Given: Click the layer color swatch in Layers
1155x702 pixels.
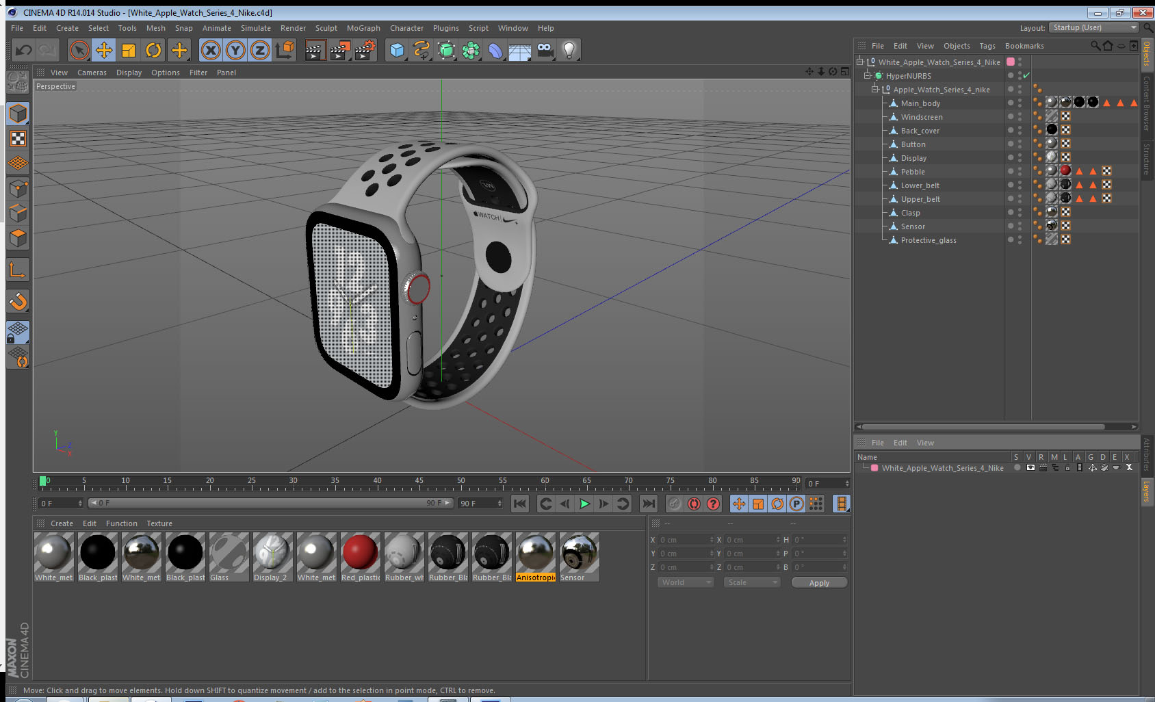Looking at the screenshot, I should click(x=874, y=468).
